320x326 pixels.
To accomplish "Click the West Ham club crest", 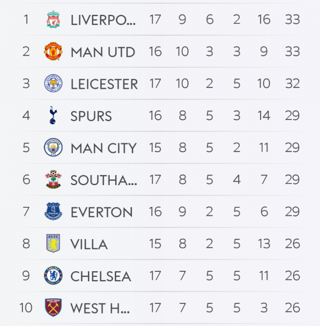I will click(x=53, y=308).
